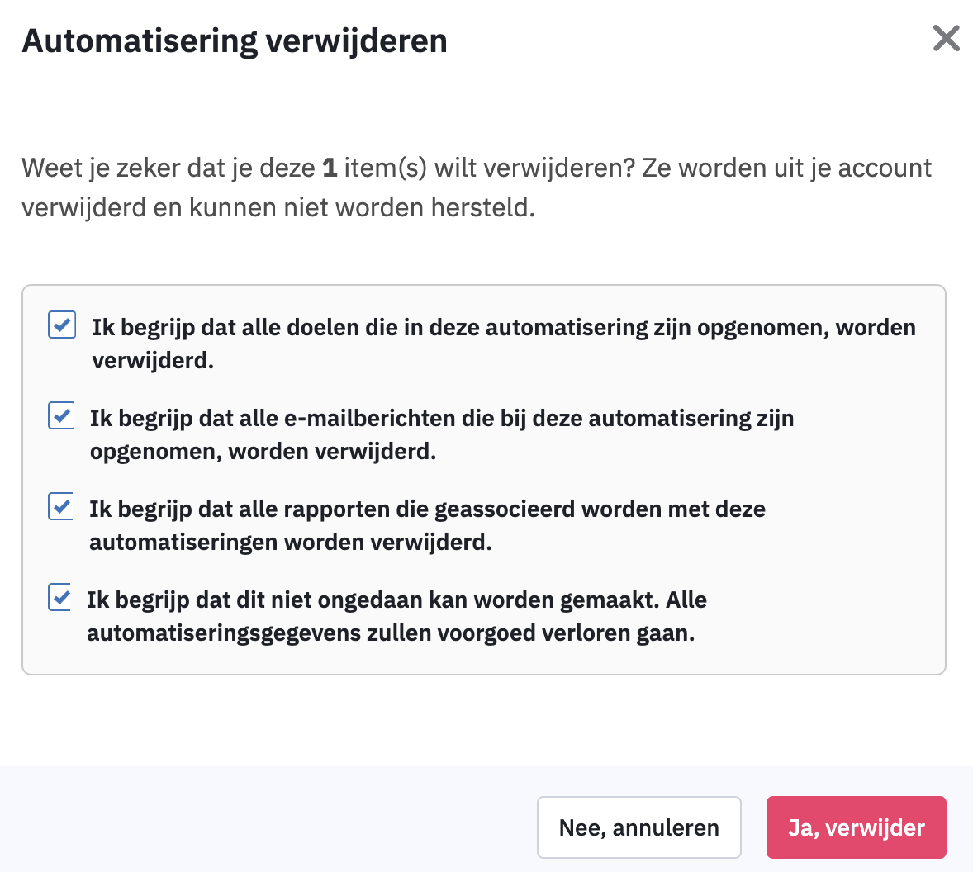Toggle the third checkbox about automatiseringen
Viewport: 973px width, 872px height.
[62, 508]
